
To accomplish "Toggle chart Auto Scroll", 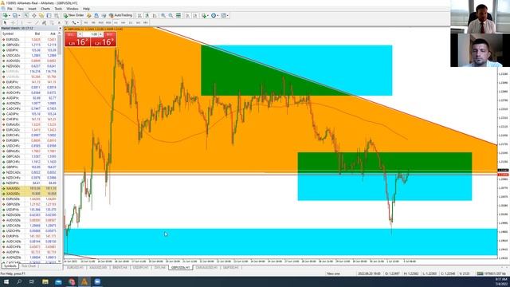I will coord(188,15).
